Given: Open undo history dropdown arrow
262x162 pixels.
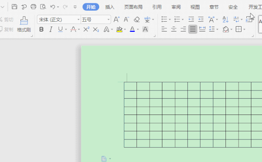Looking at the screenshot, I should click(58, 7).
